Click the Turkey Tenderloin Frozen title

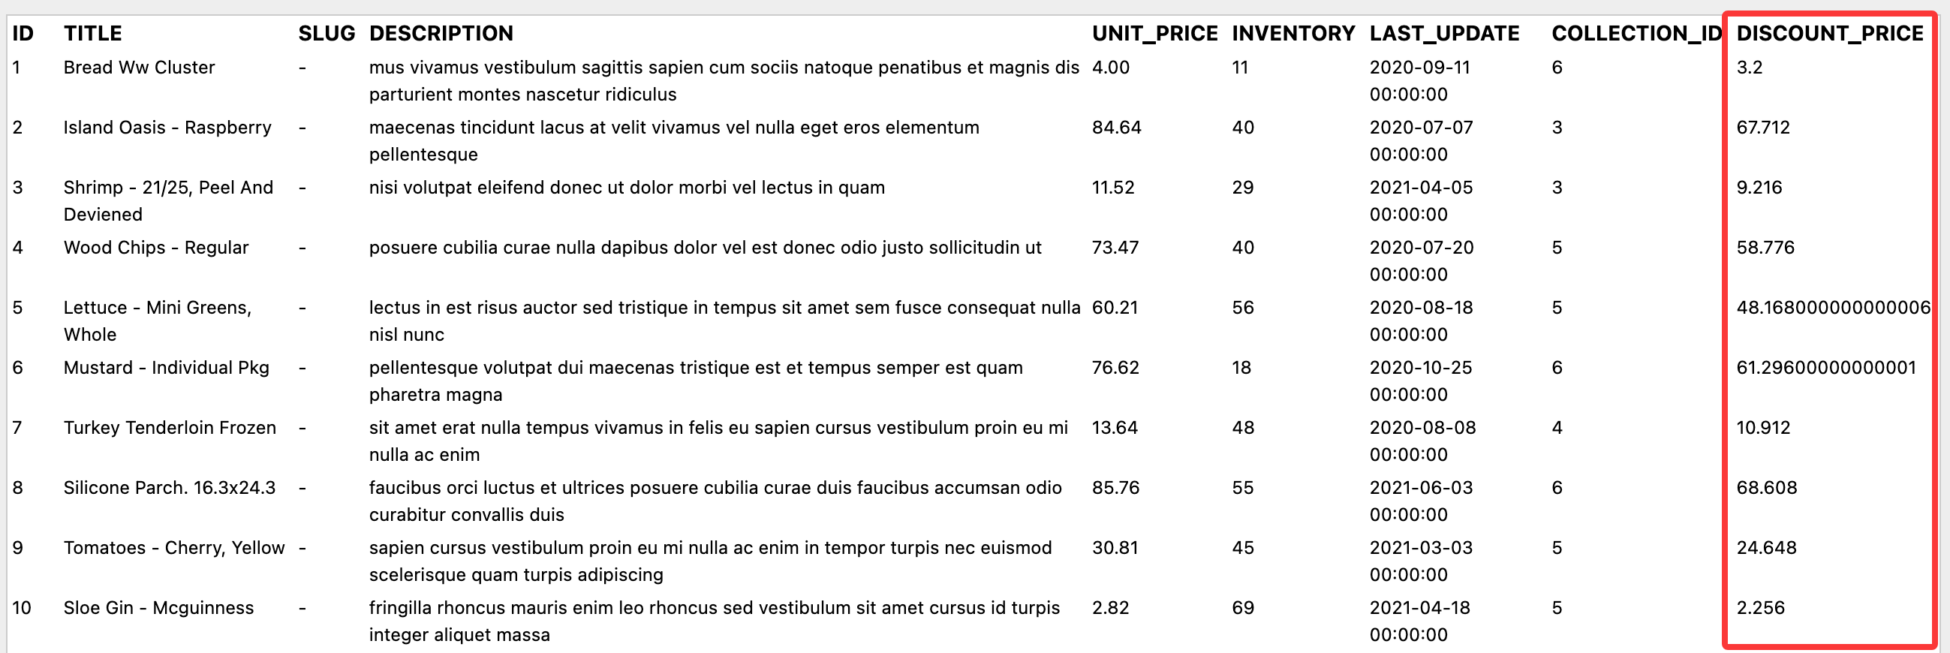(x=170, y=428)
